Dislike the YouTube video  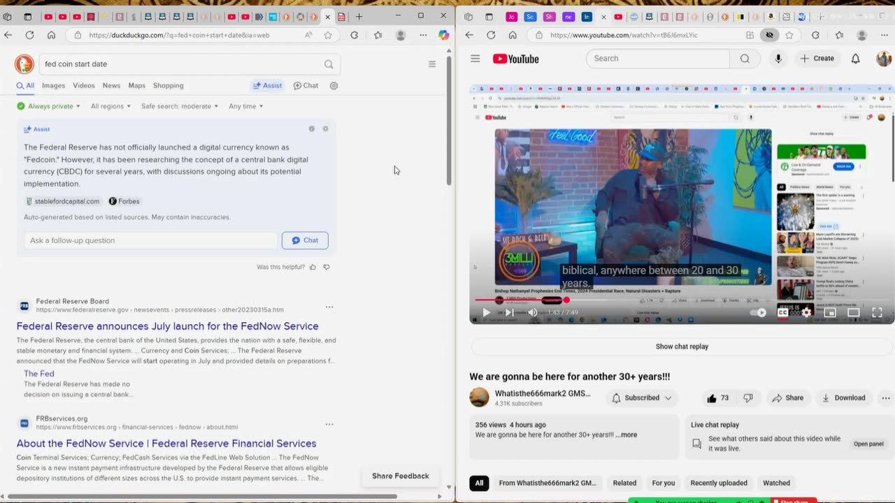point(748,398)
